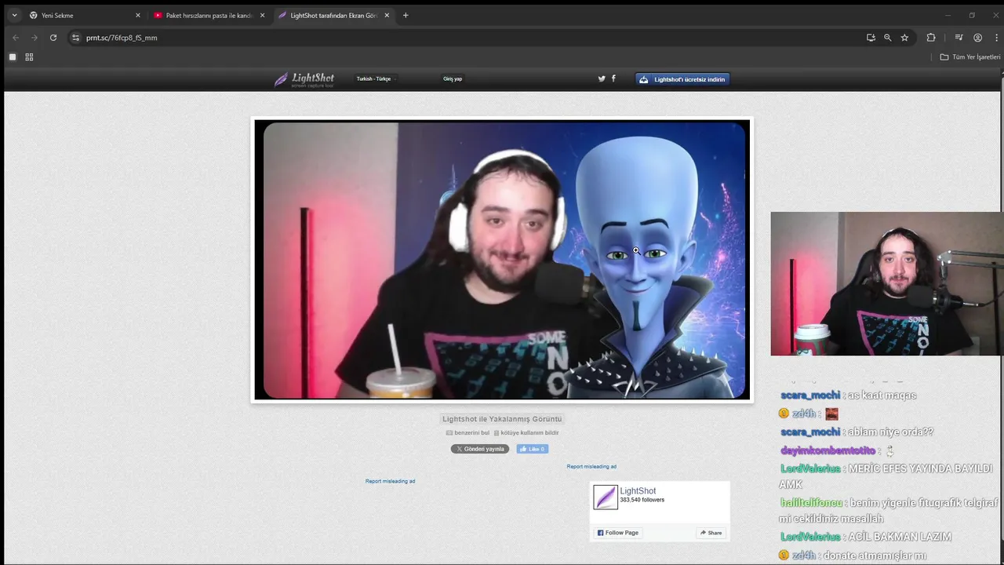The image size is (1004, 565).
Task: Click the captured Megamind screenshot image
Action: pyautogui.click(x=502, y=260)
